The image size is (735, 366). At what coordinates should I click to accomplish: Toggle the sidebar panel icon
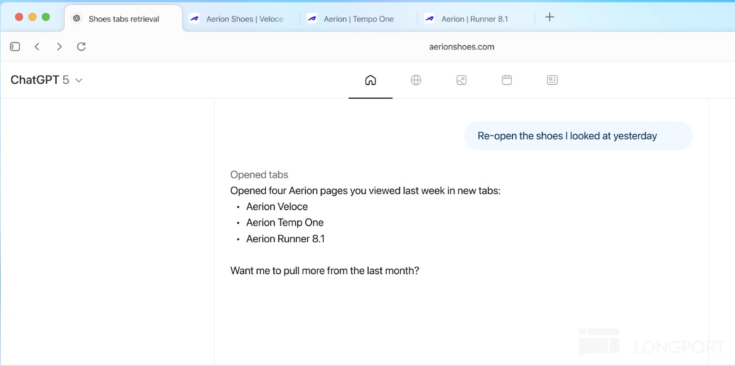pos(15,47)
